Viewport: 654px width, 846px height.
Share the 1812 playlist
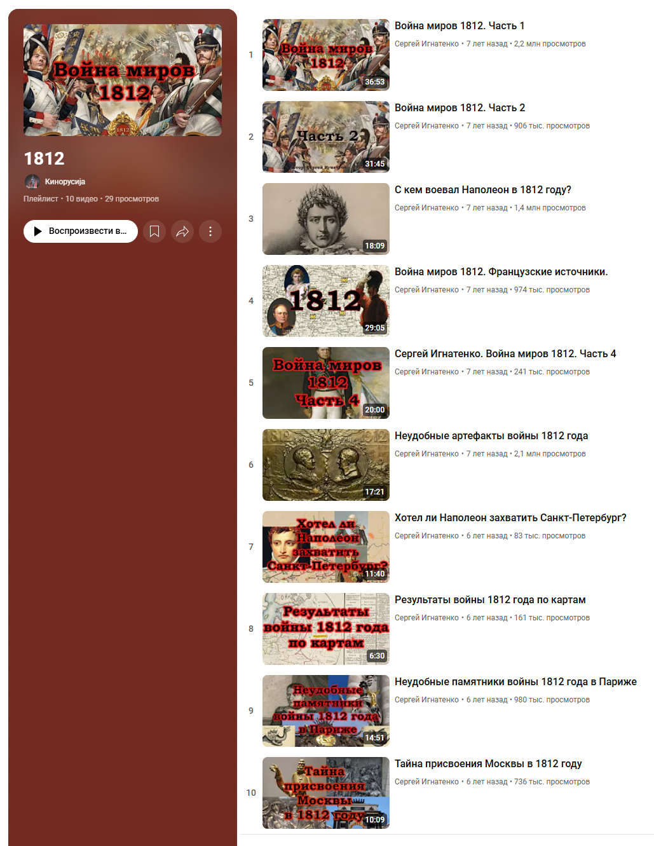coord(182,231)
